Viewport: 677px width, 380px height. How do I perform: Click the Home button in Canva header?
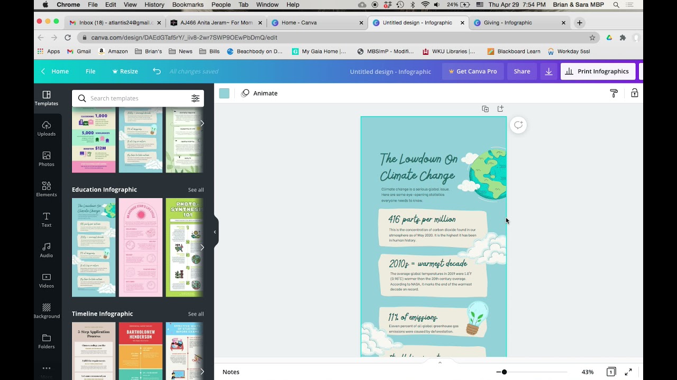pos(55,71)
